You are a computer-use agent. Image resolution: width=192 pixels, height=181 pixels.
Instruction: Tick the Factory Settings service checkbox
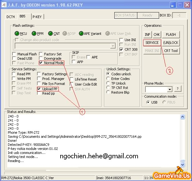(x=39, y=74)
